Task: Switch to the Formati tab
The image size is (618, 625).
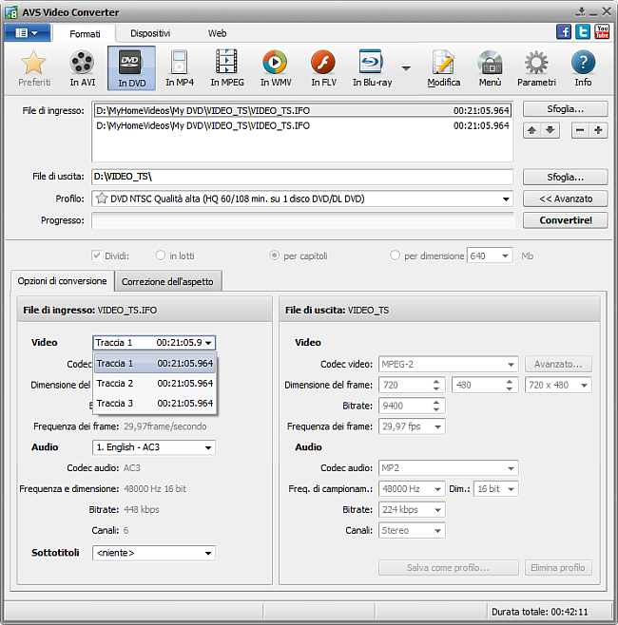Action: tap(85, 33)
